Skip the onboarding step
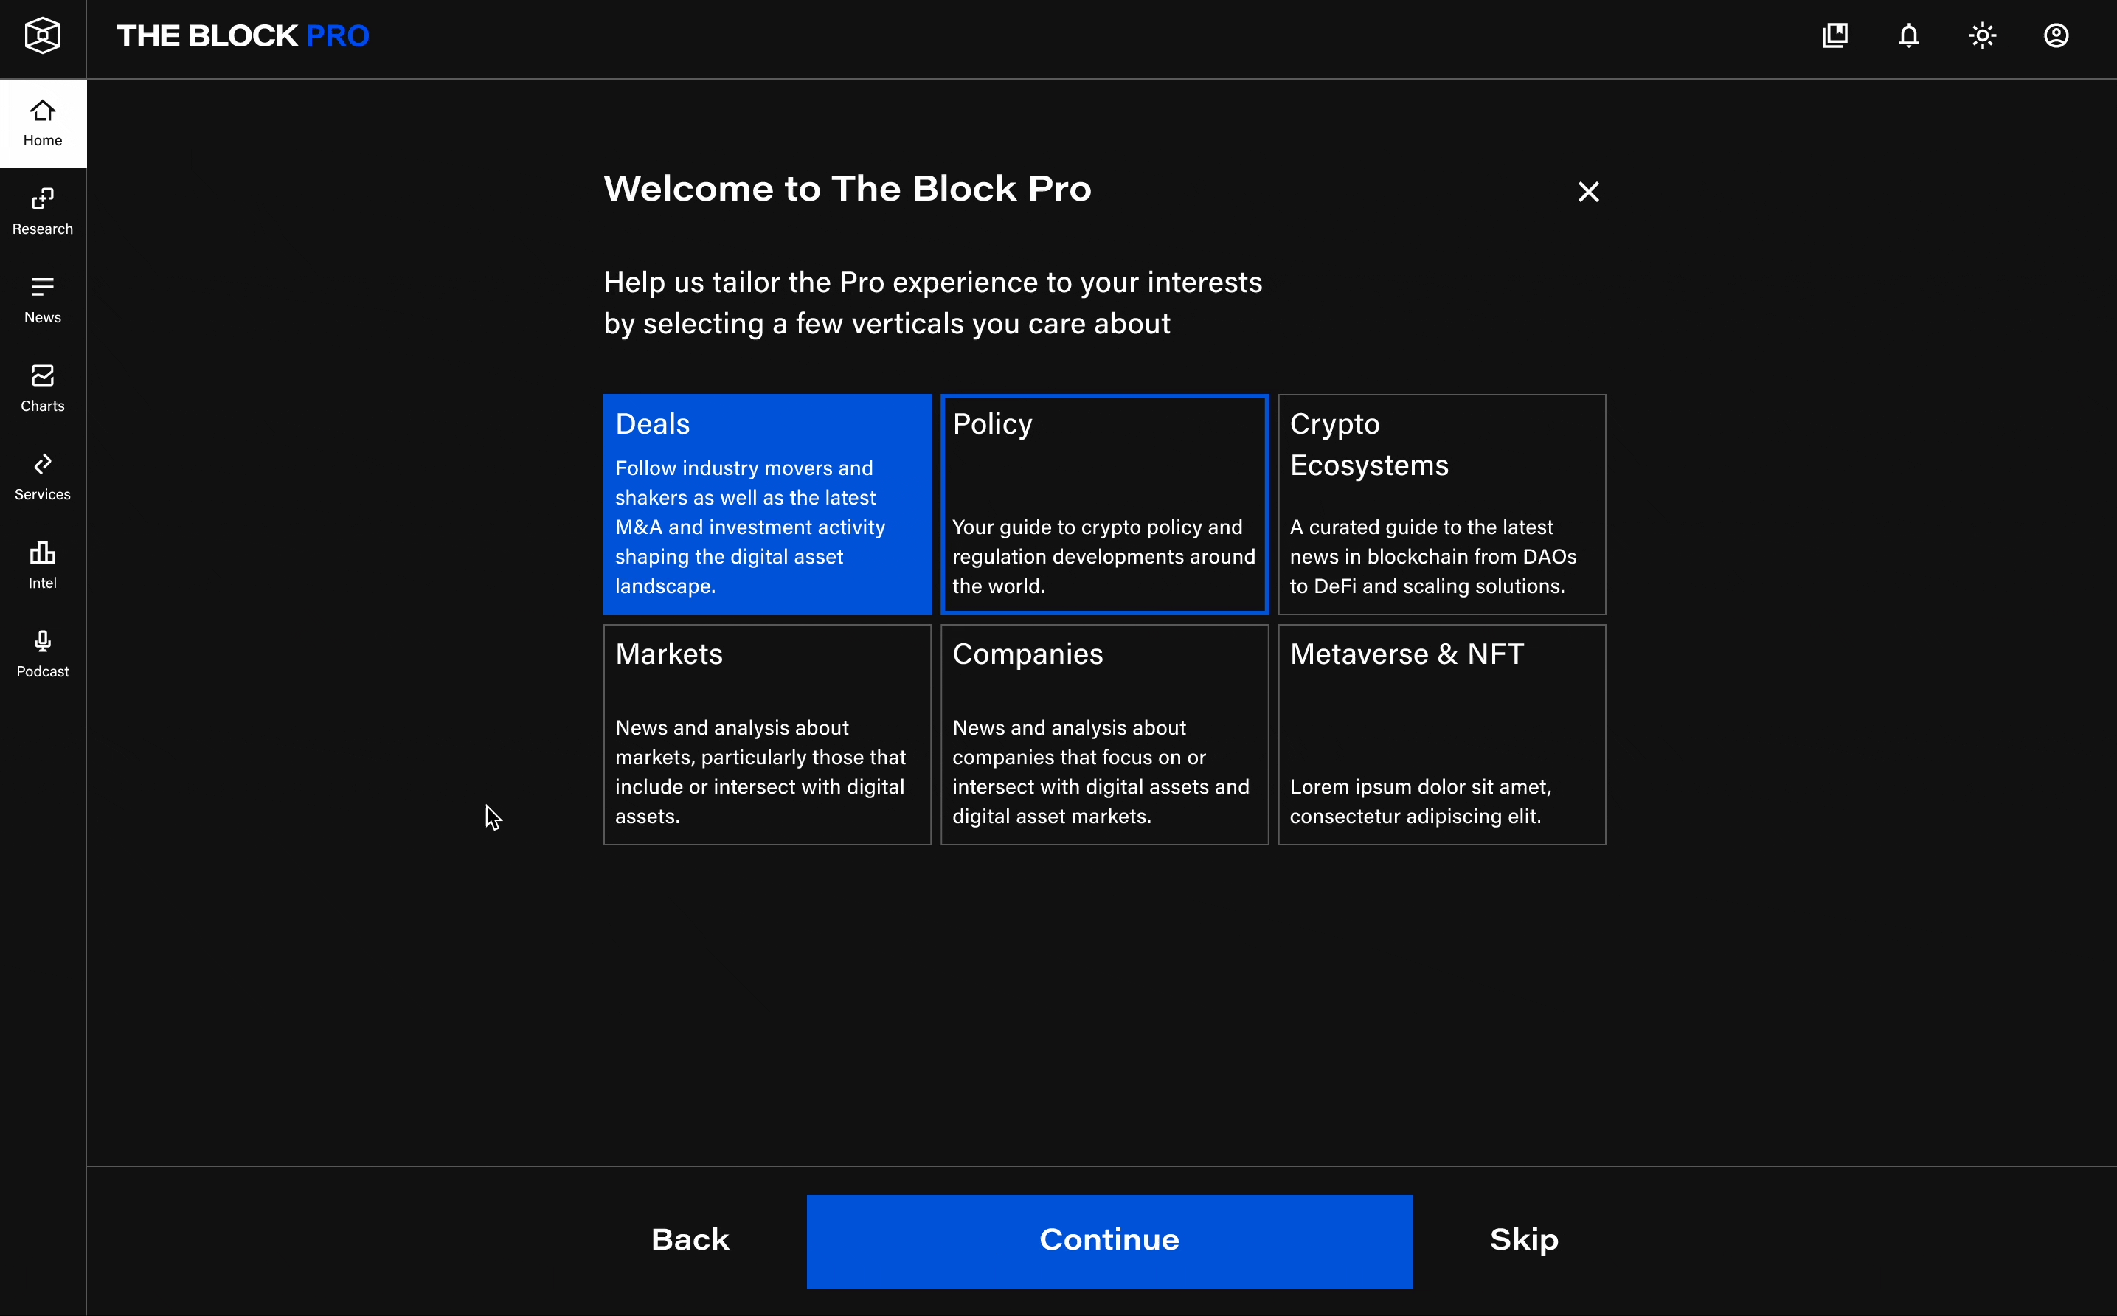 click(x=1524, y=1239)
